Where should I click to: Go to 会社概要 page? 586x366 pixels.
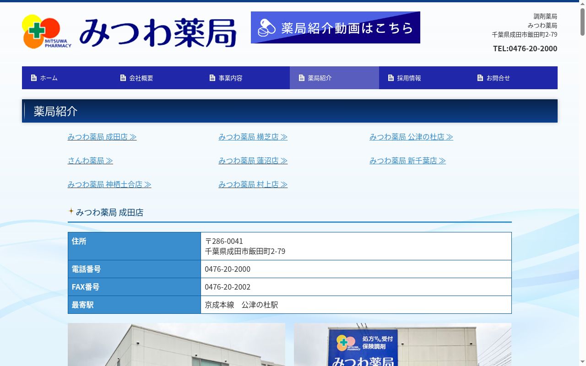(156, 78)
